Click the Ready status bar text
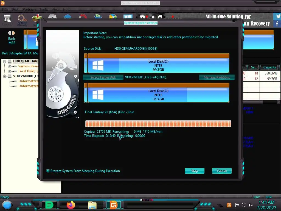The width and height of the screenshot is (281, 211). click(x=5, y=197)
